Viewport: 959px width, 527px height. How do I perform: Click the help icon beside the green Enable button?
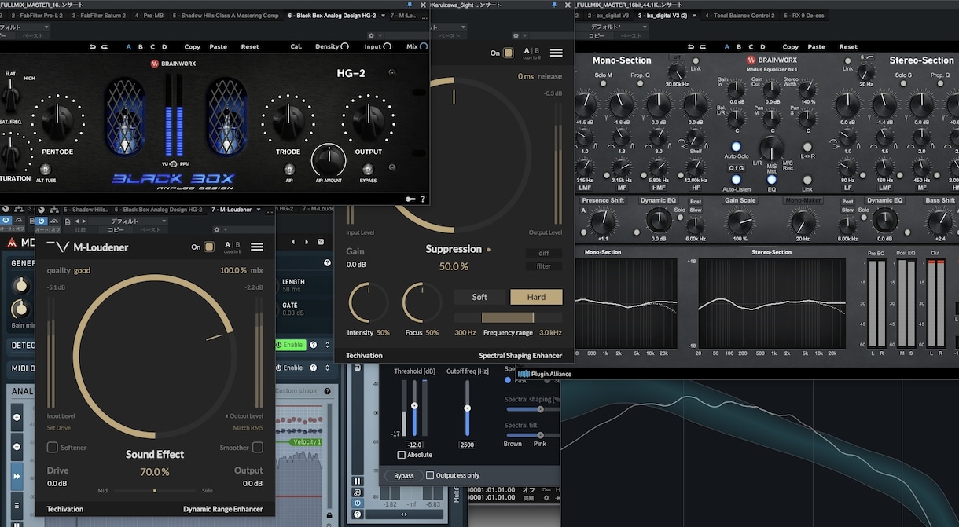pos(313,345)
